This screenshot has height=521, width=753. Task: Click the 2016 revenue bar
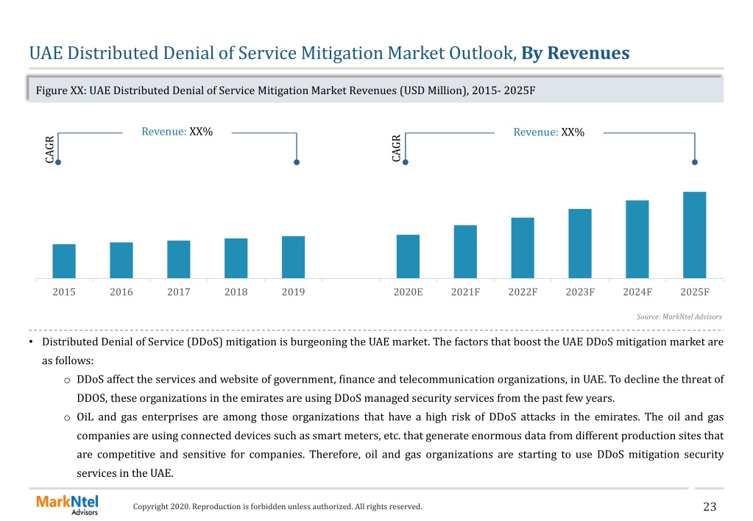pos(121,260)
